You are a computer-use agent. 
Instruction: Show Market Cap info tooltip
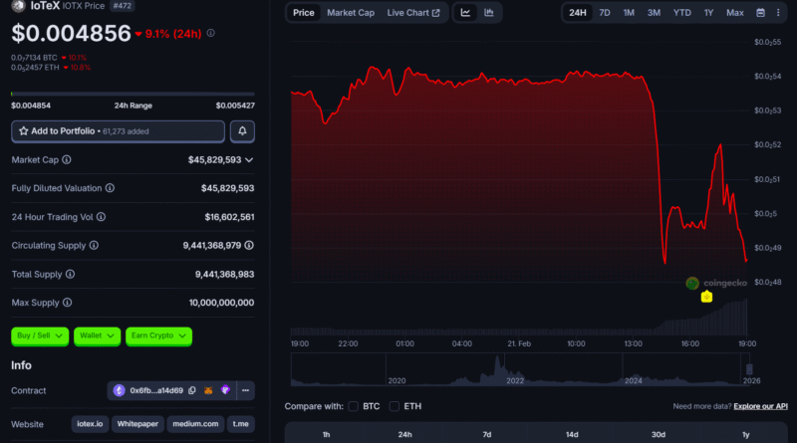(67, 160)
